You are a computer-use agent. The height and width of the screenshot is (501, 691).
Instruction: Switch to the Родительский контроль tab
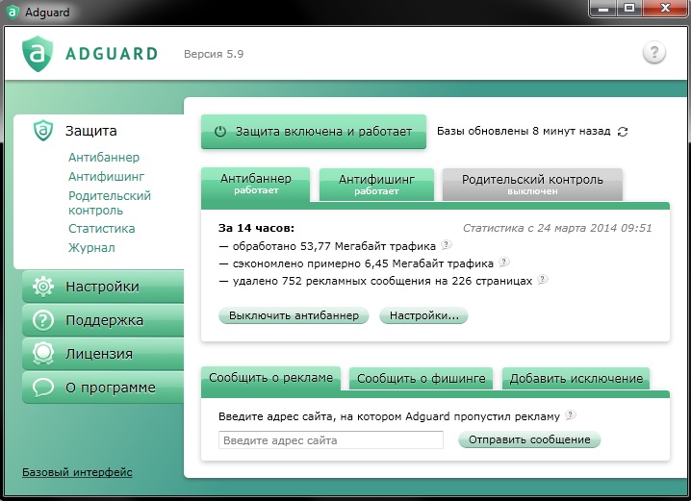532,185
